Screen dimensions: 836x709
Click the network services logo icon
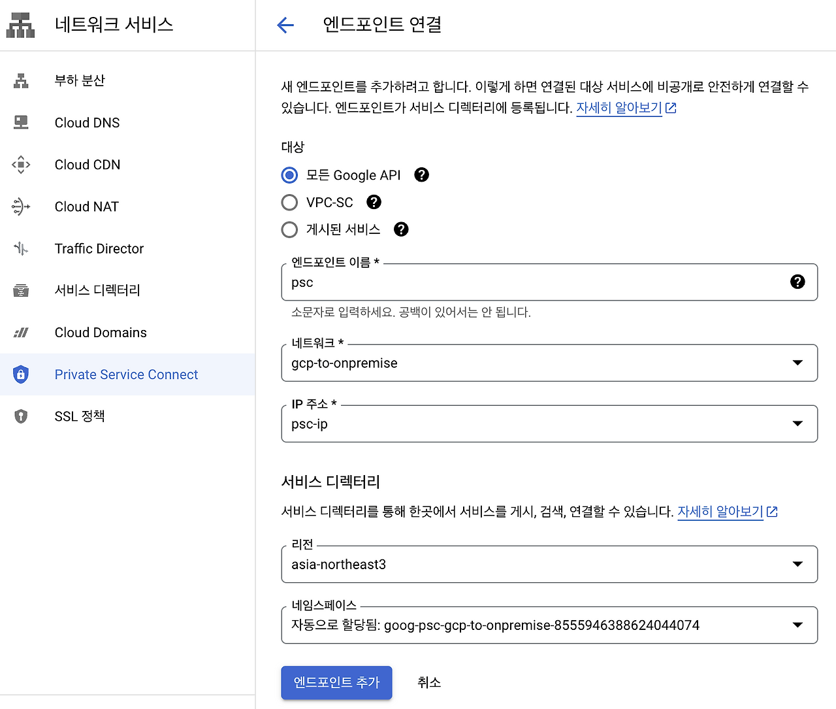(x=20, y=24)
